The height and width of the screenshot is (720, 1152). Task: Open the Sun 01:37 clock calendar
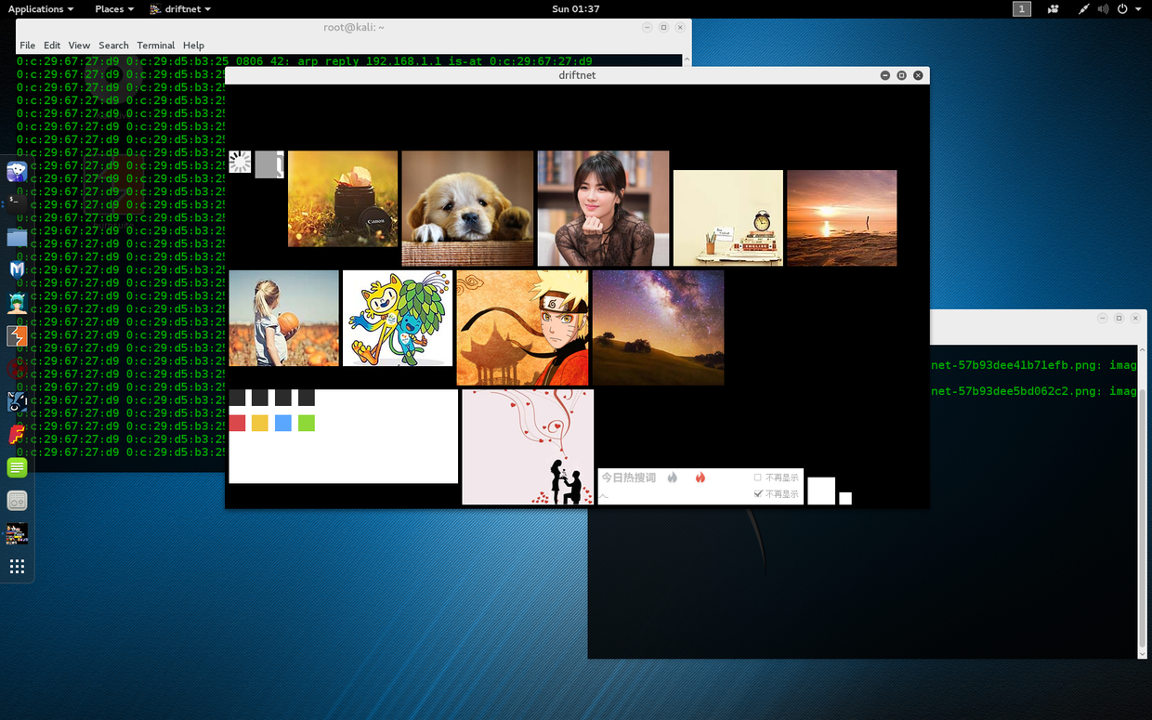575,8
